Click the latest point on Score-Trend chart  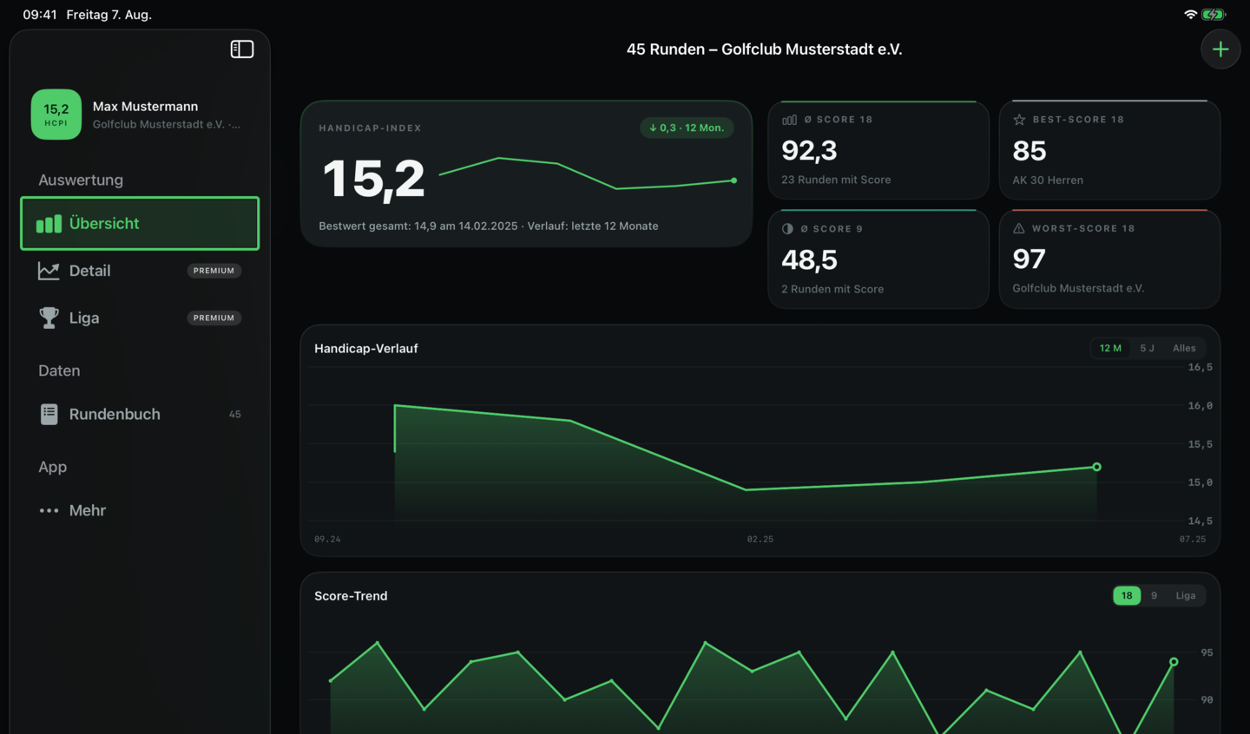point(1174,662)
